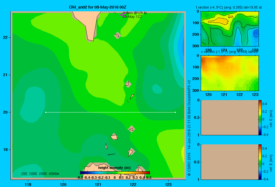Click latitude label 21 on main map
The image size is (275, 187).
point(5,75)
